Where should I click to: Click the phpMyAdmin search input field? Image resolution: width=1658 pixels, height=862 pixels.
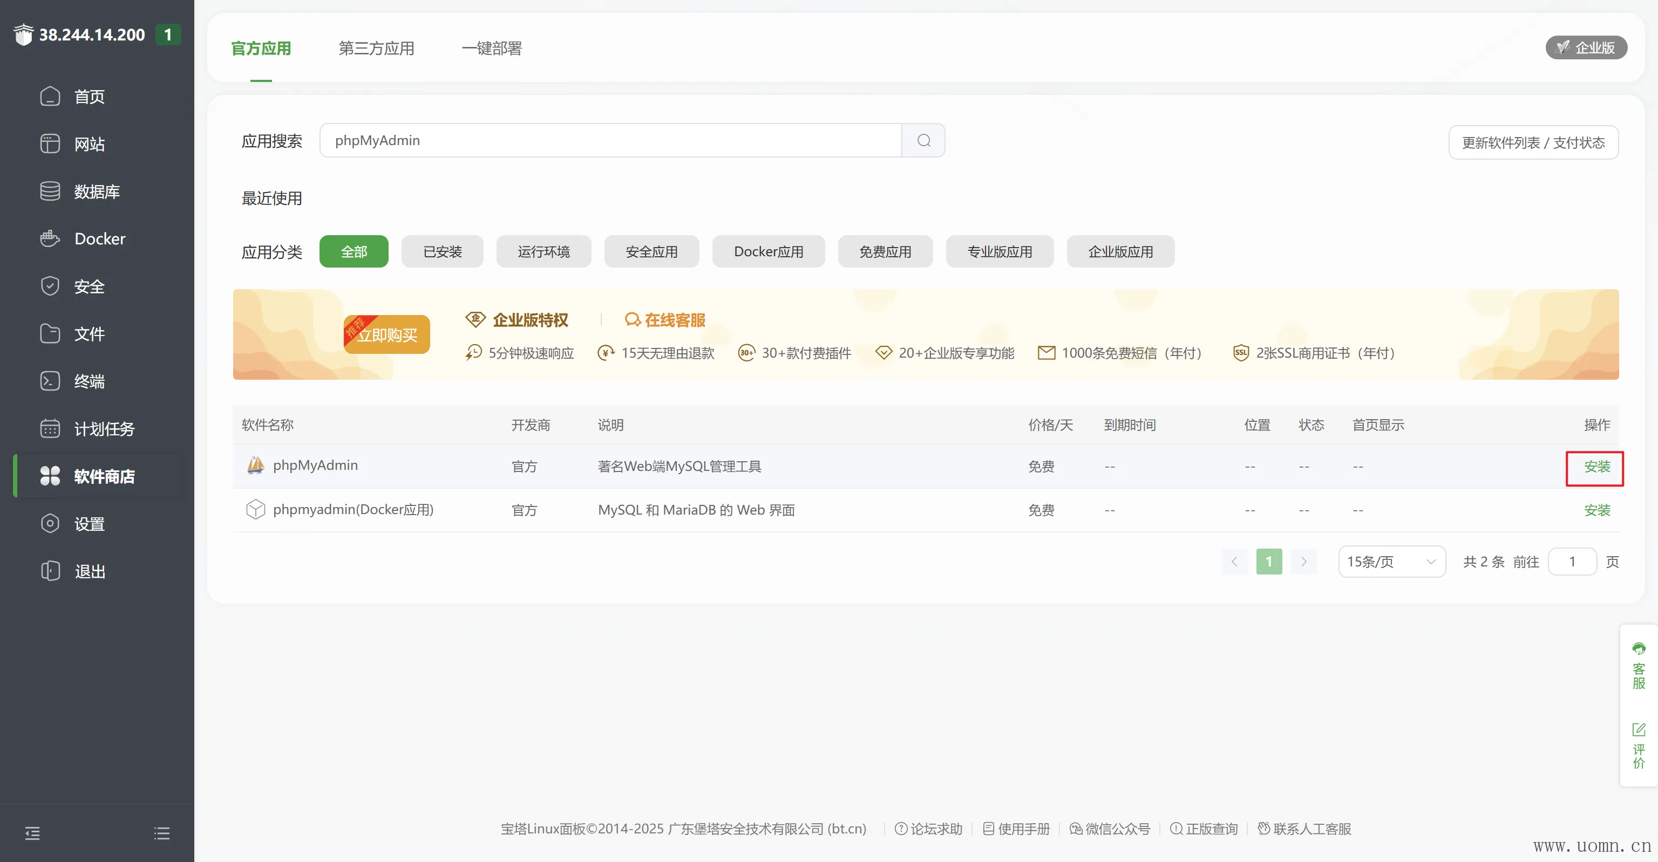coord(609,140)
